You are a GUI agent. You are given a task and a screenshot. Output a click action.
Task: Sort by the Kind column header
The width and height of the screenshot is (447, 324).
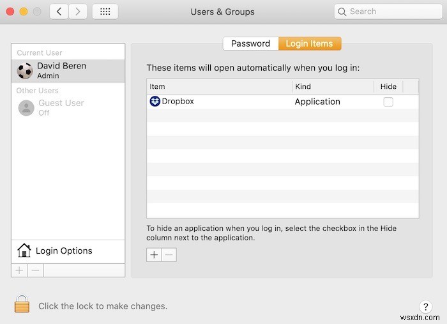click(332, 86)
